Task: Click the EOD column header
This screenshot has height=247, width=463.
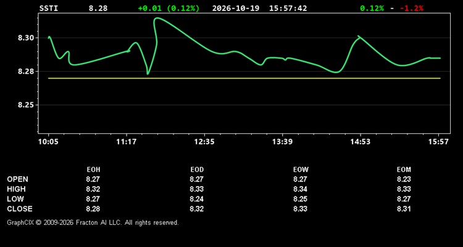Action: click(x=197, y=170)
